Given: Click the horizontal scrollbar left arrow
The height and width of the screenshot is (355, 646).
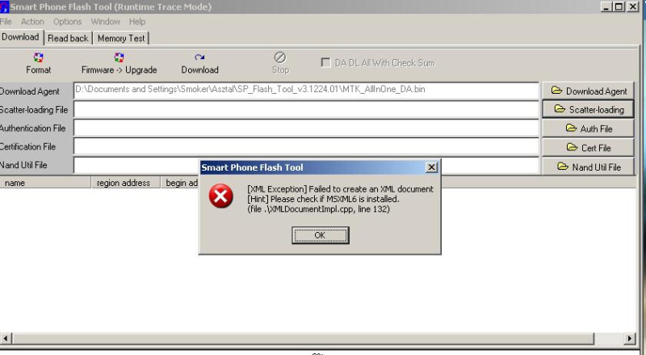Looking at the screenshot, I should tap(6, 339).
